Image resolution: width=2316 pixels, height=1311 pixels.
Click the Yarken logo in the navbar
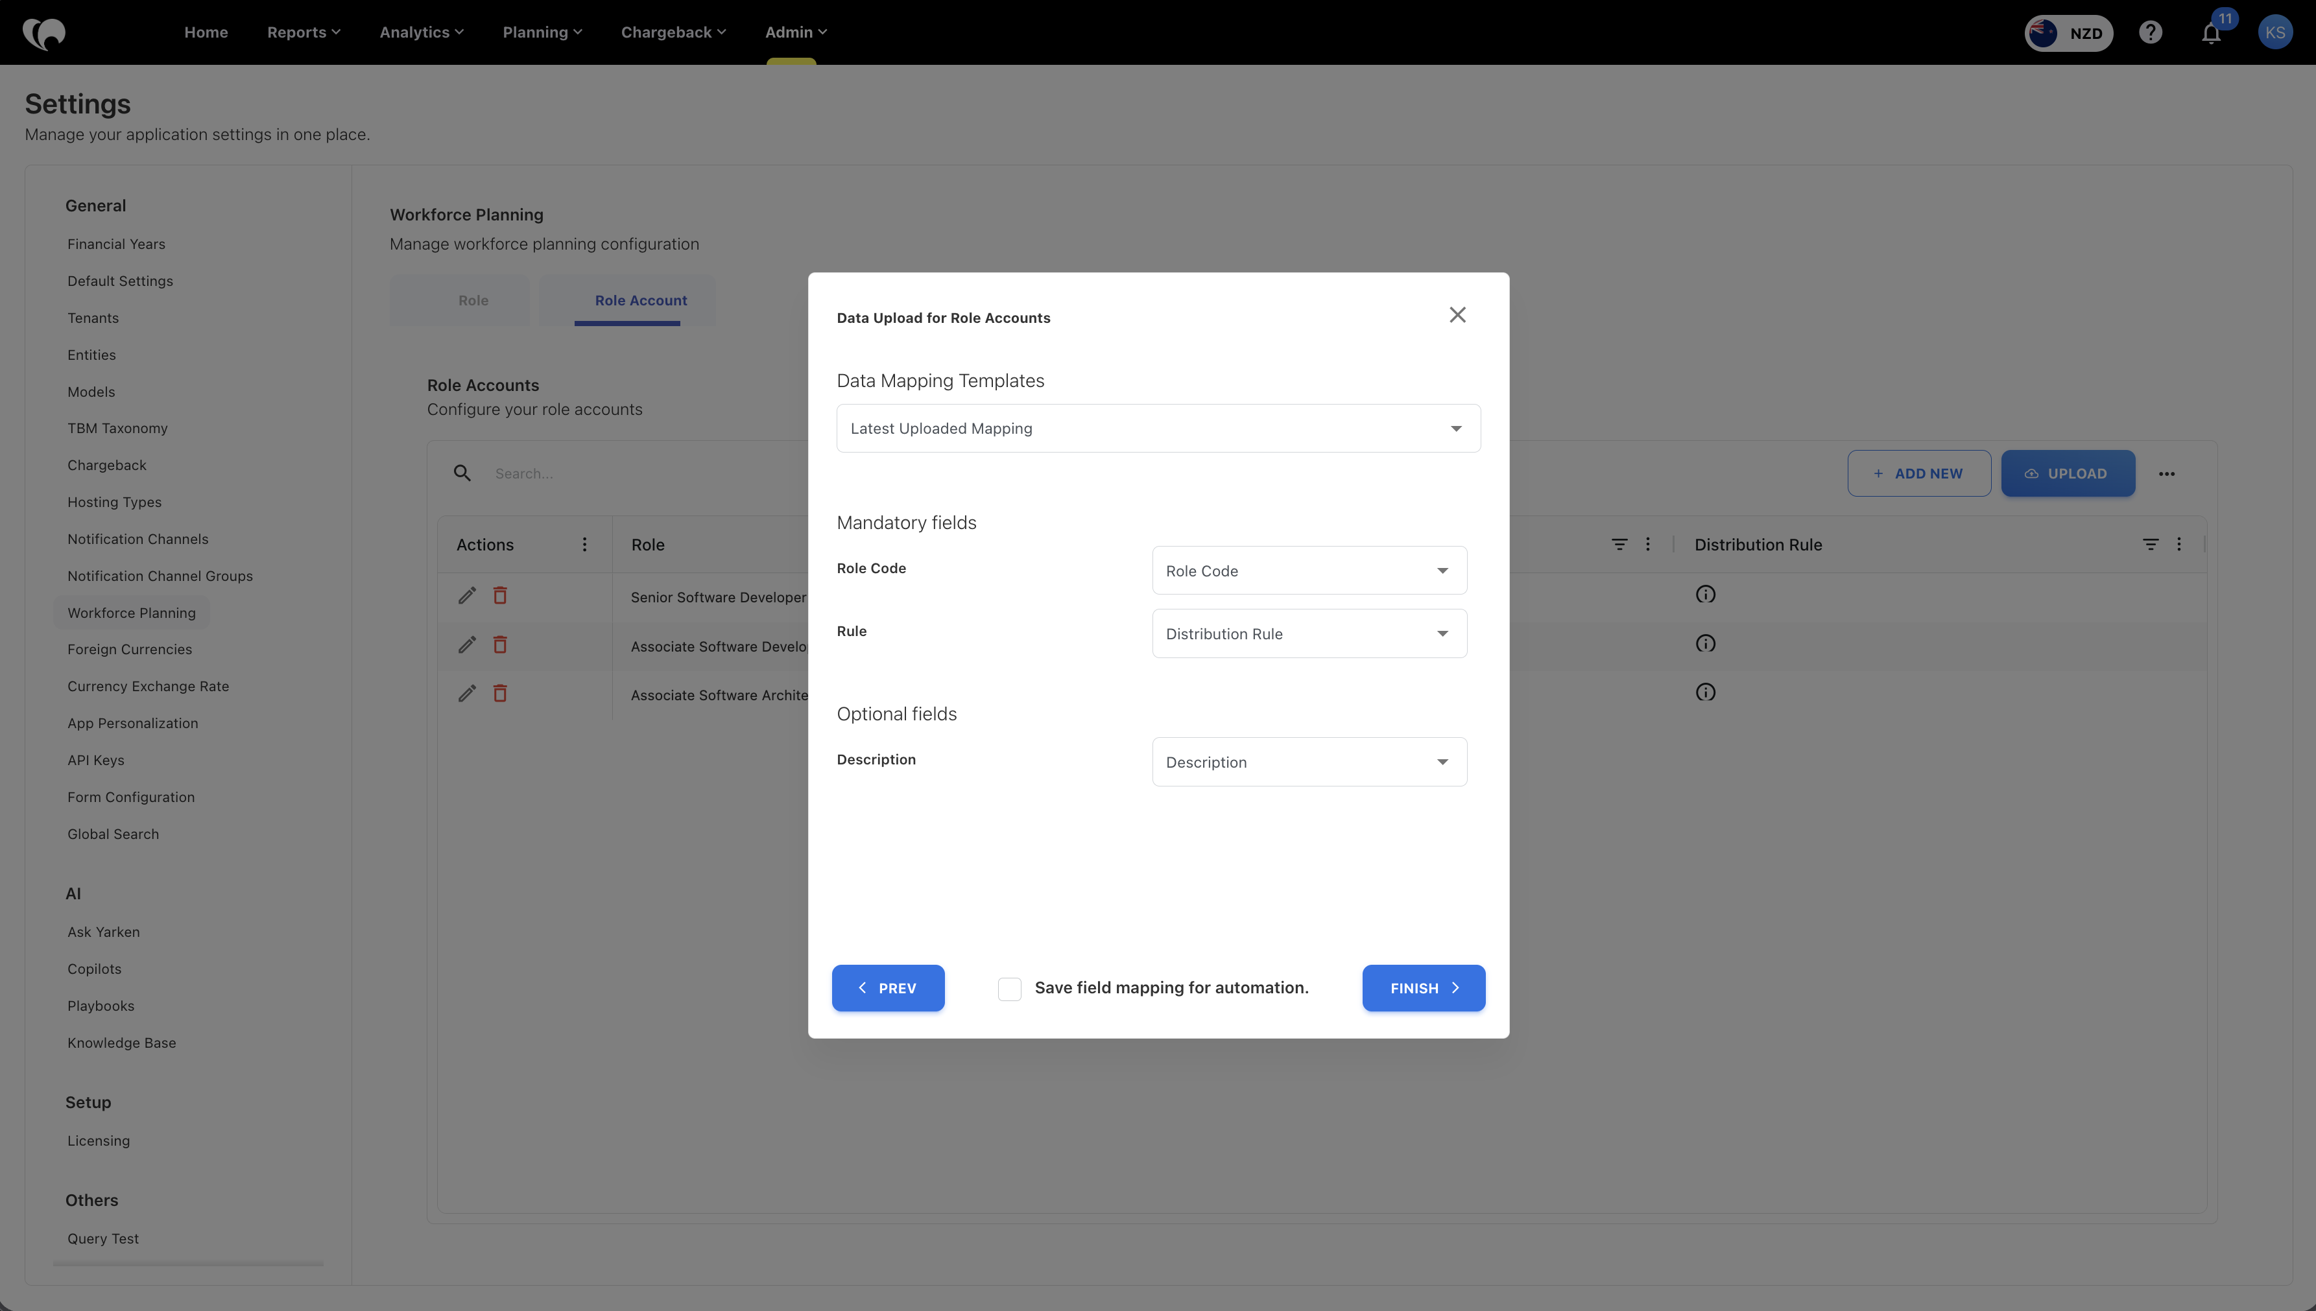[x=44, y=33]
